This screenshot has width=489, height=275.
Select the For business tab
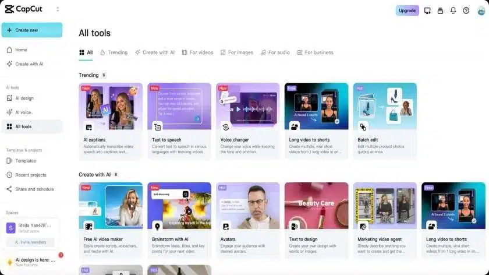point(315,52)
